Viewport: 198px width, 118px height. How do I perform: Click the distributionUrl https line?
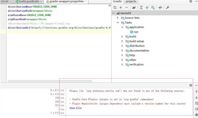click(x=59, y=28)
